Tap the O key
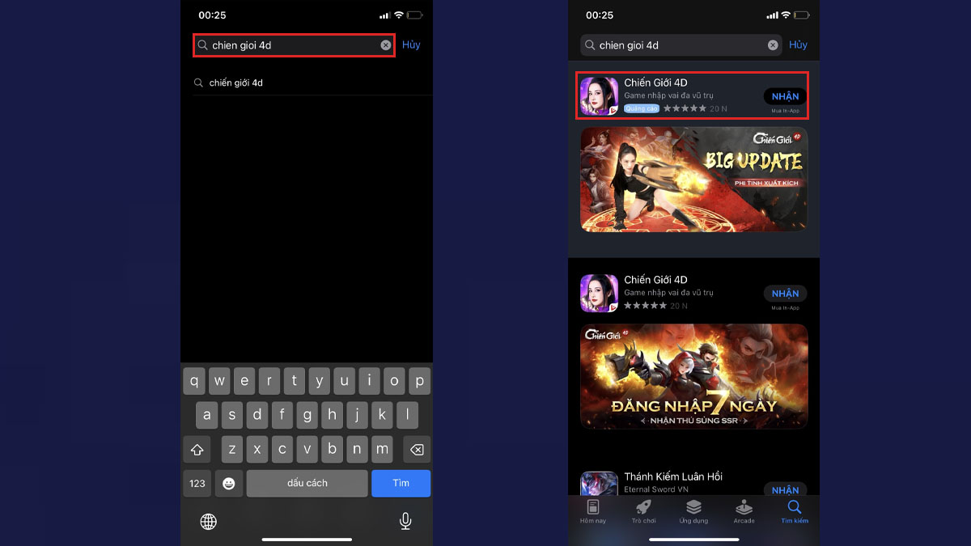Viewport: 971px width, 546px height. click(x=394, y=380)
